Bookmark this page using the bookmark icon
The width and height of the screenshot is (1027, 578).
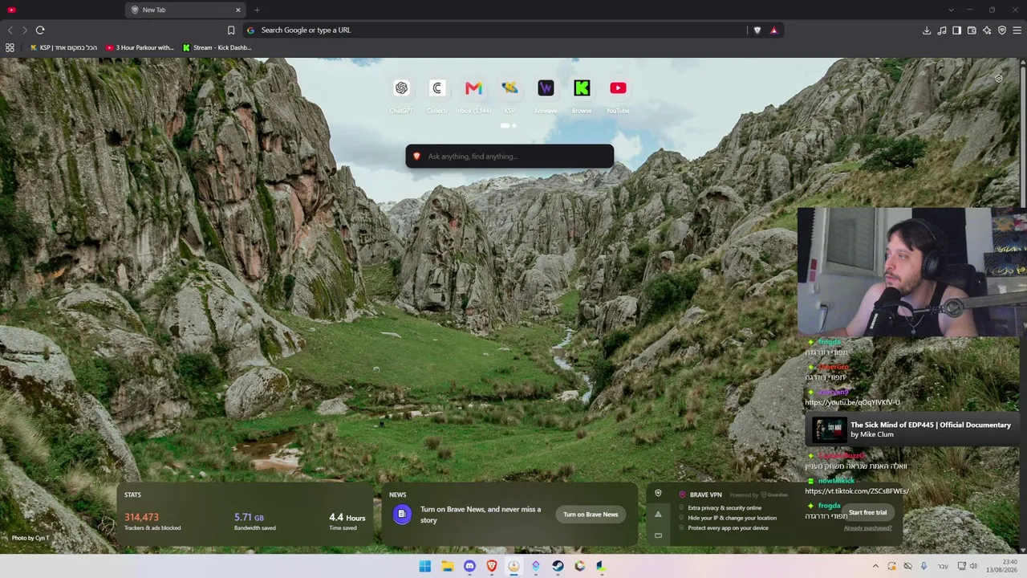[x=231, y=31]
